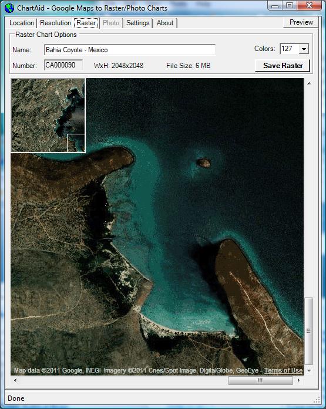Screen dimensions: 326x409
Task: Click the chart Number field CA000090
Action: tap(63, 65)
